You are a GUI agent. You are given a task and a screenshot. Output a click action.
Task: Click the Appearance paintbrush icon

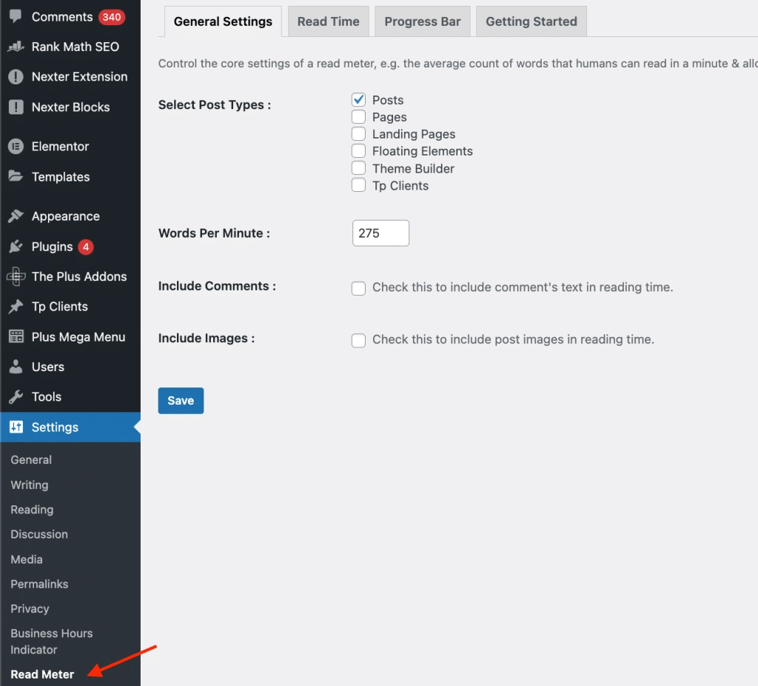point(16,216)
